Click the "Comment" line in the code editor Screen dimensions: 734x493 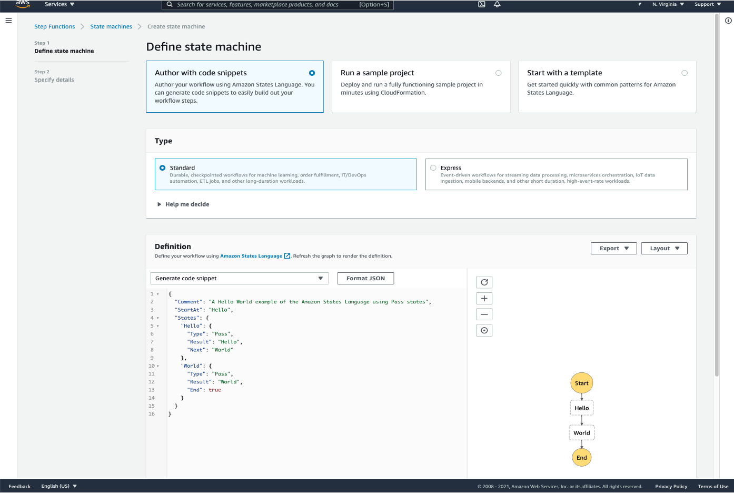(x=303, y=302)
